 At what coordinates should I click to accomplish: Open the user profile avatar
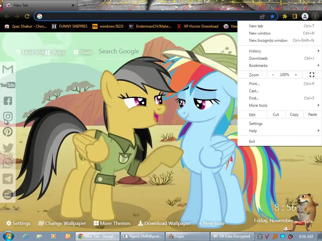click(305, 16)
